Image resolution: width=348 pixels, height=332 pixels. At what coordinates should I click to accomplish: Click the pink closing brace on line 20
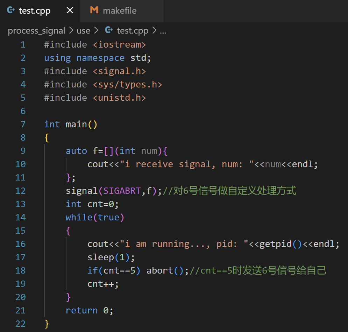68,297
